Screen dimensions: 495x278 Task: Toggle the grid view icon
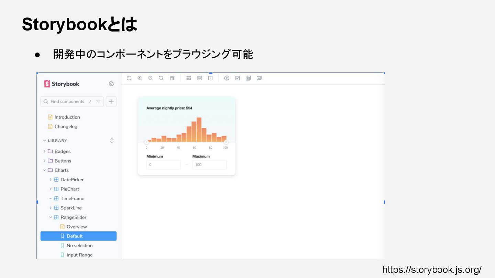tap(199, 78)
